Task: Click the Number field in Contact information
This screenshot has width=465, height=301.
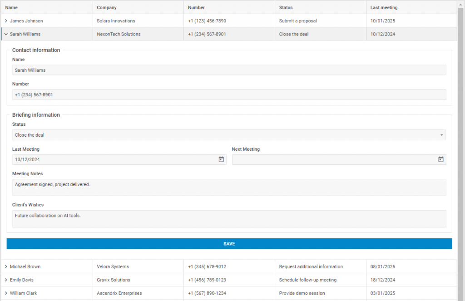Action: coord(229,95)
